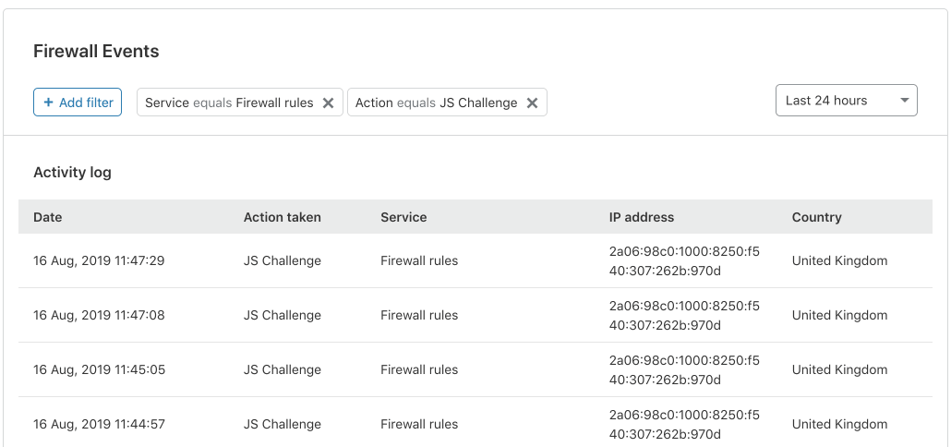Remove the Action equals JS Challenge filter
The image size is (951, 447).
pos(532,103)
